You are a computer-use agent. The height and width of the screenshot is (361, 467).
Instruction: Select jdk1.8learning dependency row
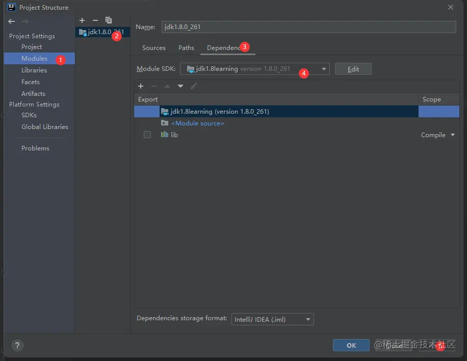point(297,111)
